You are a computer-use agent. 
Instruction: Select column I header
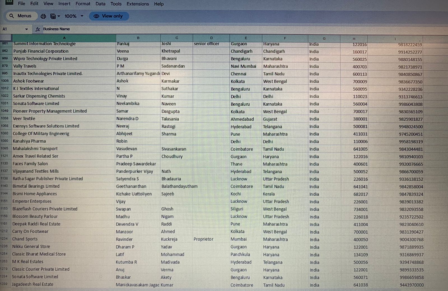pos(395,39)
